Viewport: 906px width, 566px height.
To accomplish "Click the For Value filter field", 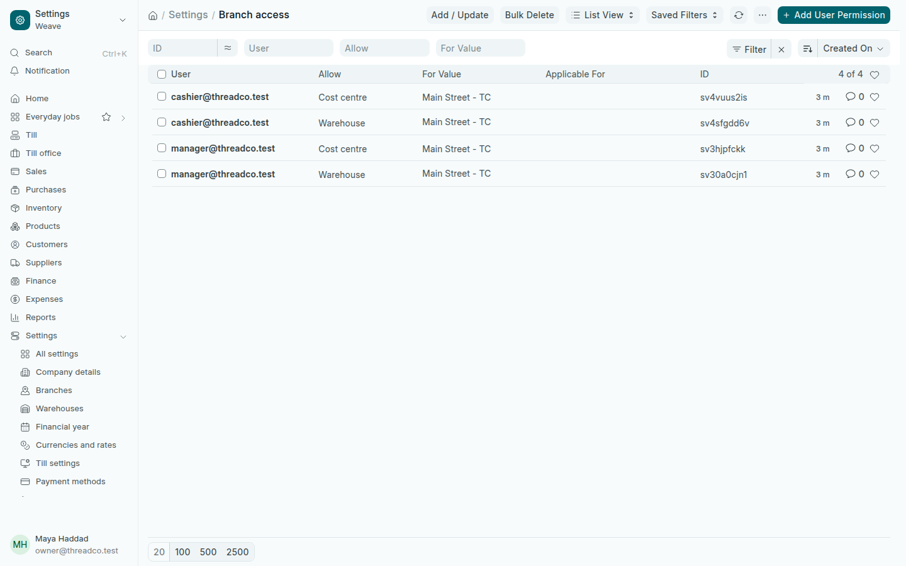I will click(481, 48).
